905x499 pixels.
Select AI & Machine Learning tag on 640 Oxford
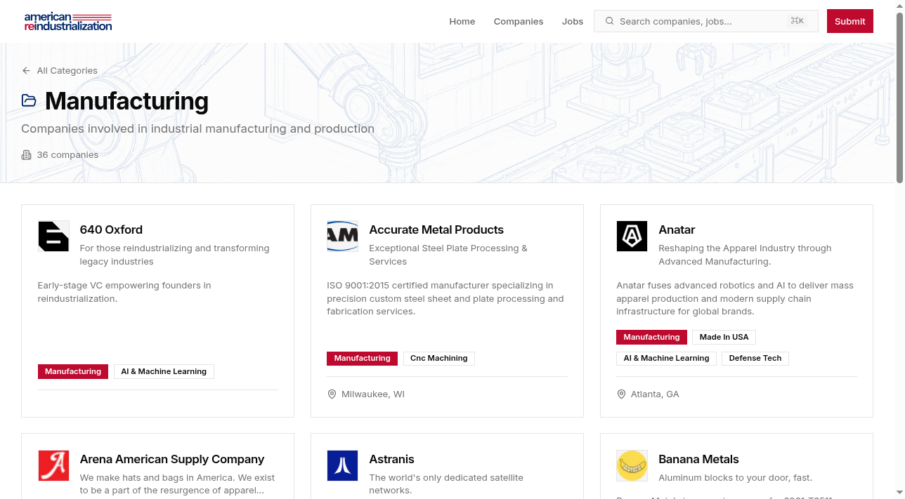pos(164,371)
